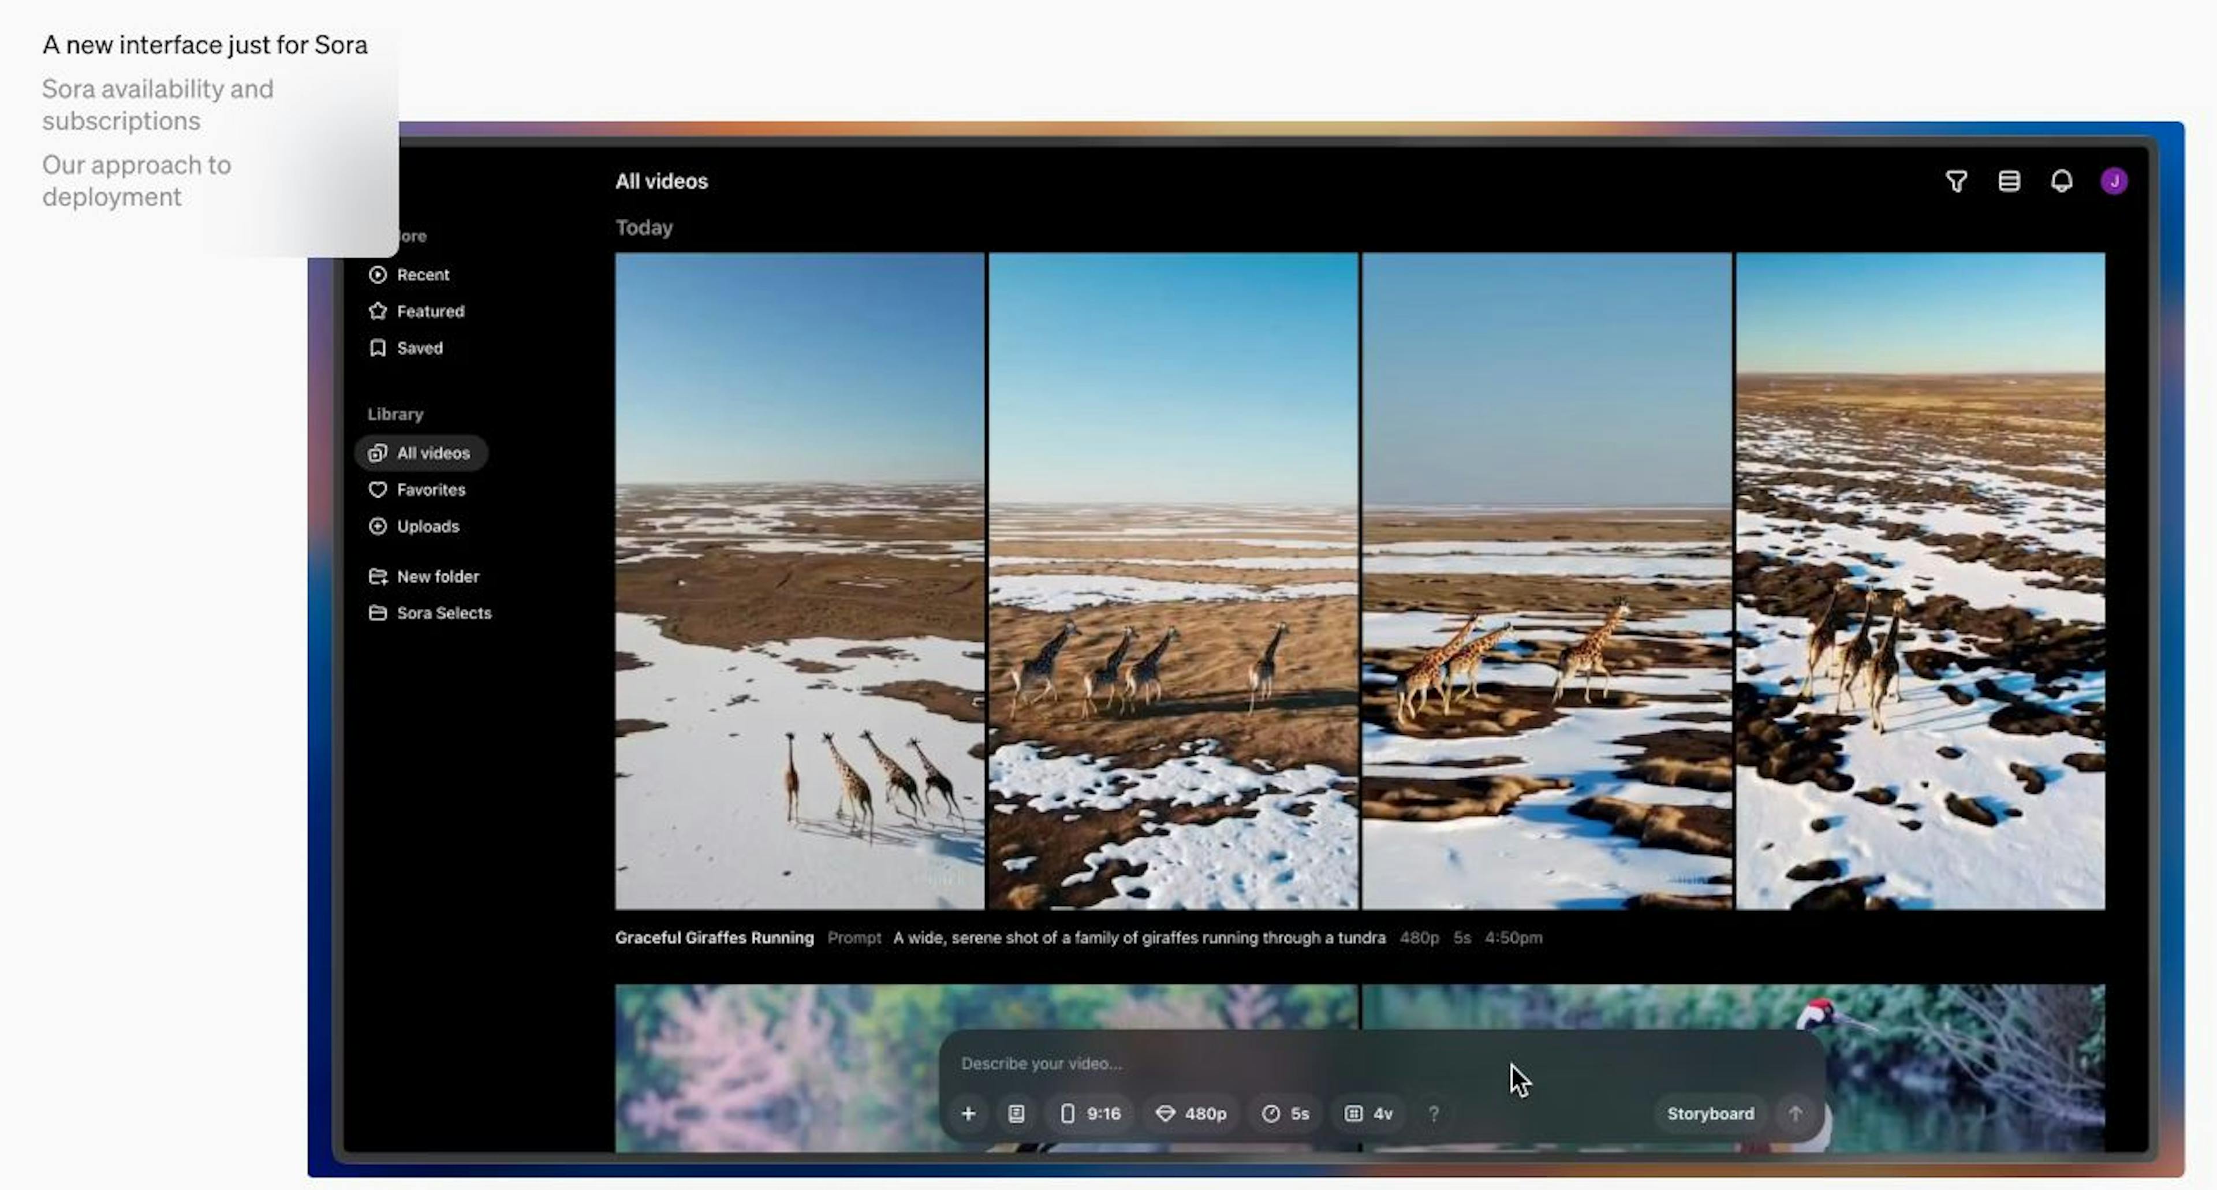Click the upload arrow icon

pyautogui.click(x=1795, y=1112)
